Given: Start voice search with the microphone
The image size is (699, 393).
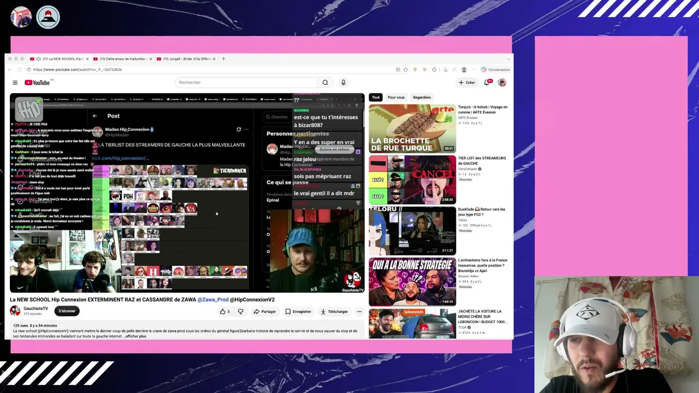Looking at the screenshot, I should click(x=343, y=82).
